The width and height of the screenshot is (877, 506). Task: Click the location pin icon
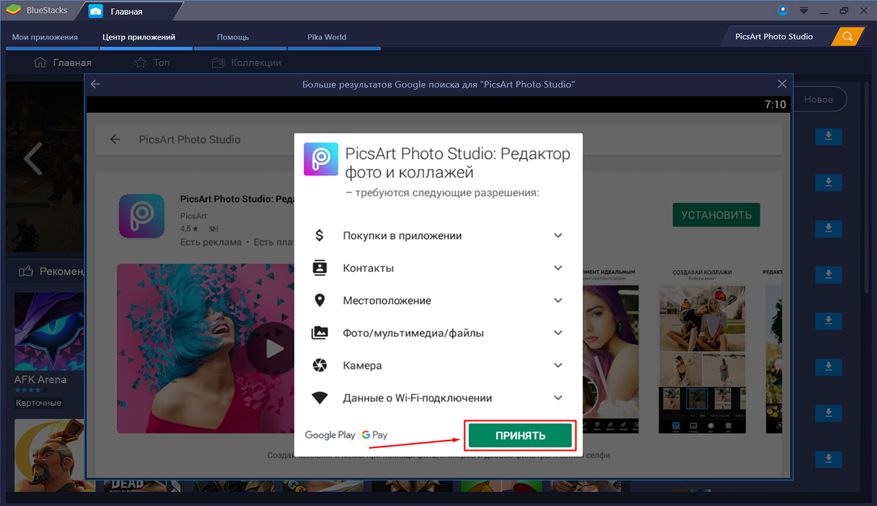320,300
